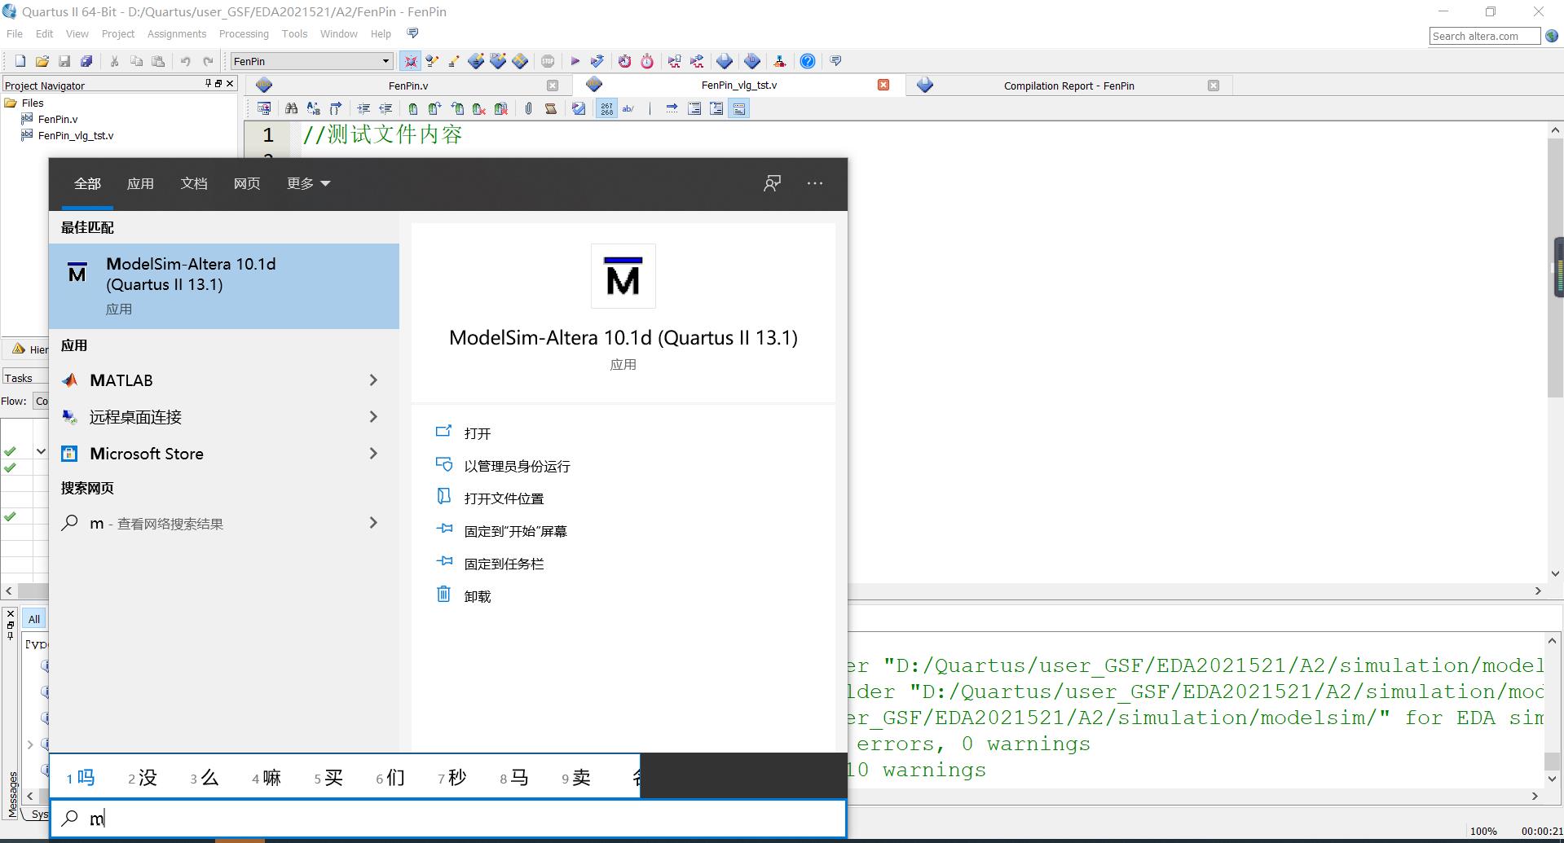Viewport: 1564px width, 843px height.
Task: Switch to Compilation Report - FenPin tab
Action: point(1068,86)
